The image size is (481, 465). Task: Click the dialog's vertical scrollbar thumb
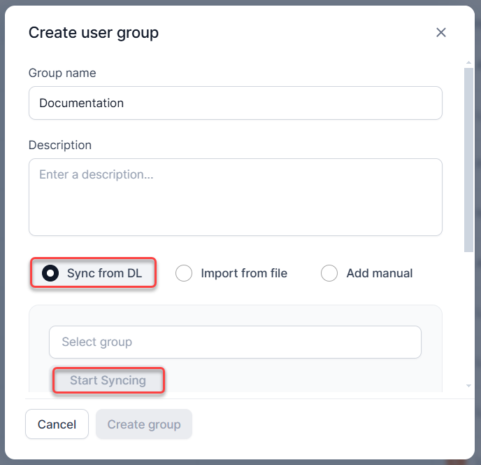(x=468, y=160)
